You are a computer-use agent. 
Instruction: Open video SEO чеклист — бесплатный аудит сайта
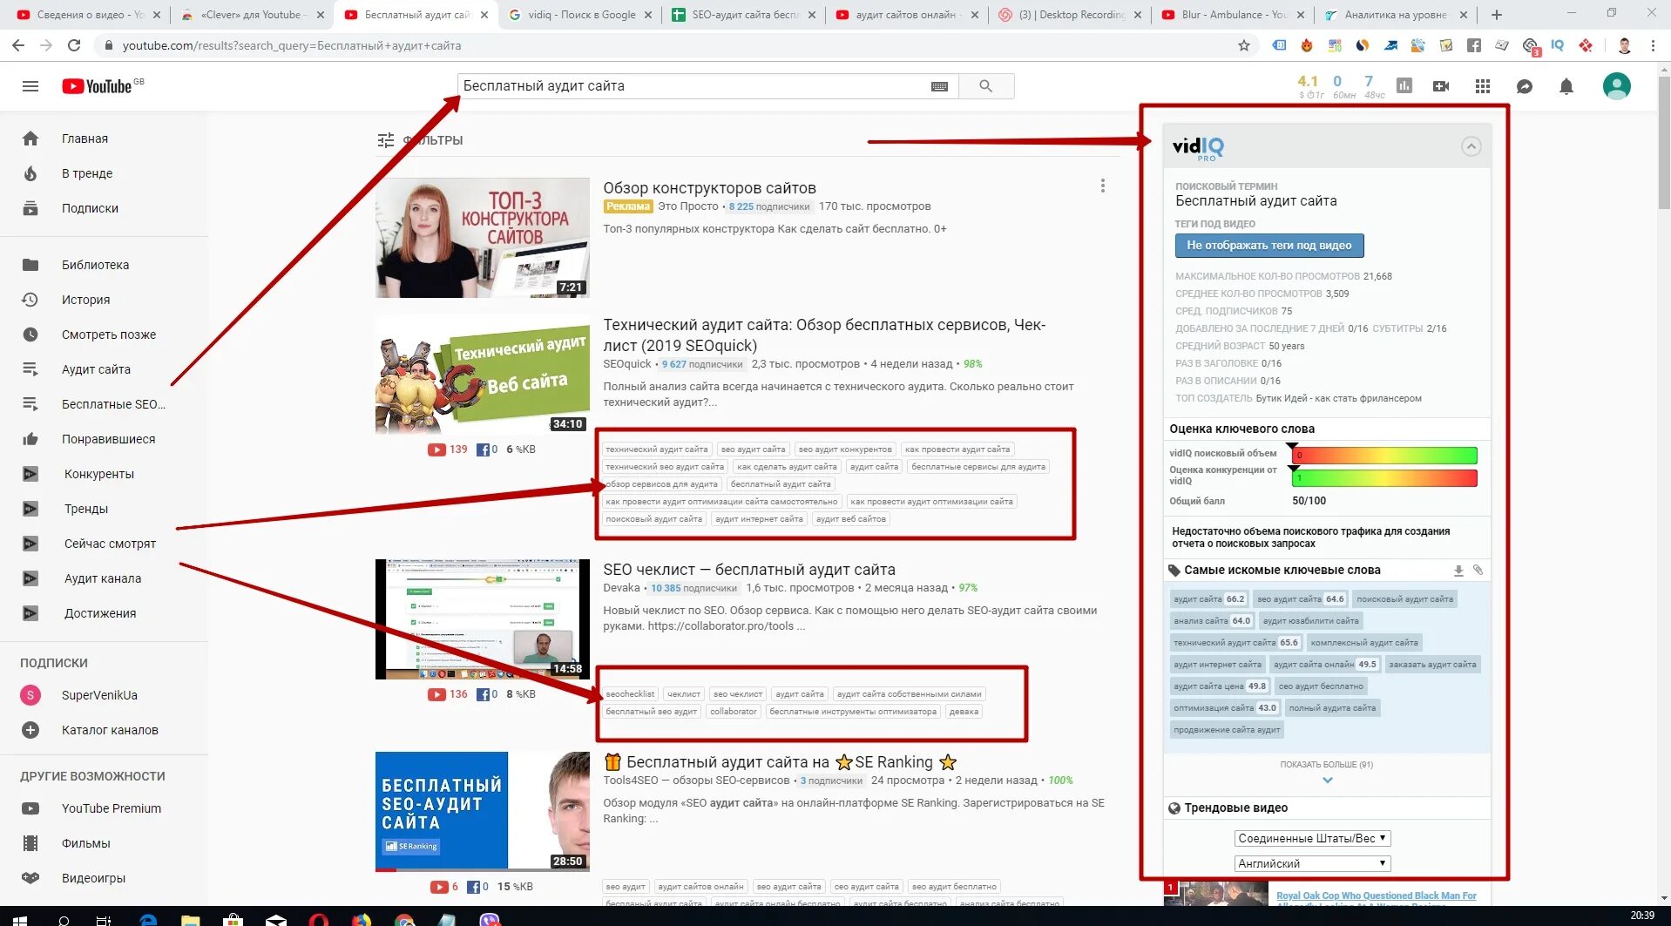pyautogui.click(x=749, y=570)
